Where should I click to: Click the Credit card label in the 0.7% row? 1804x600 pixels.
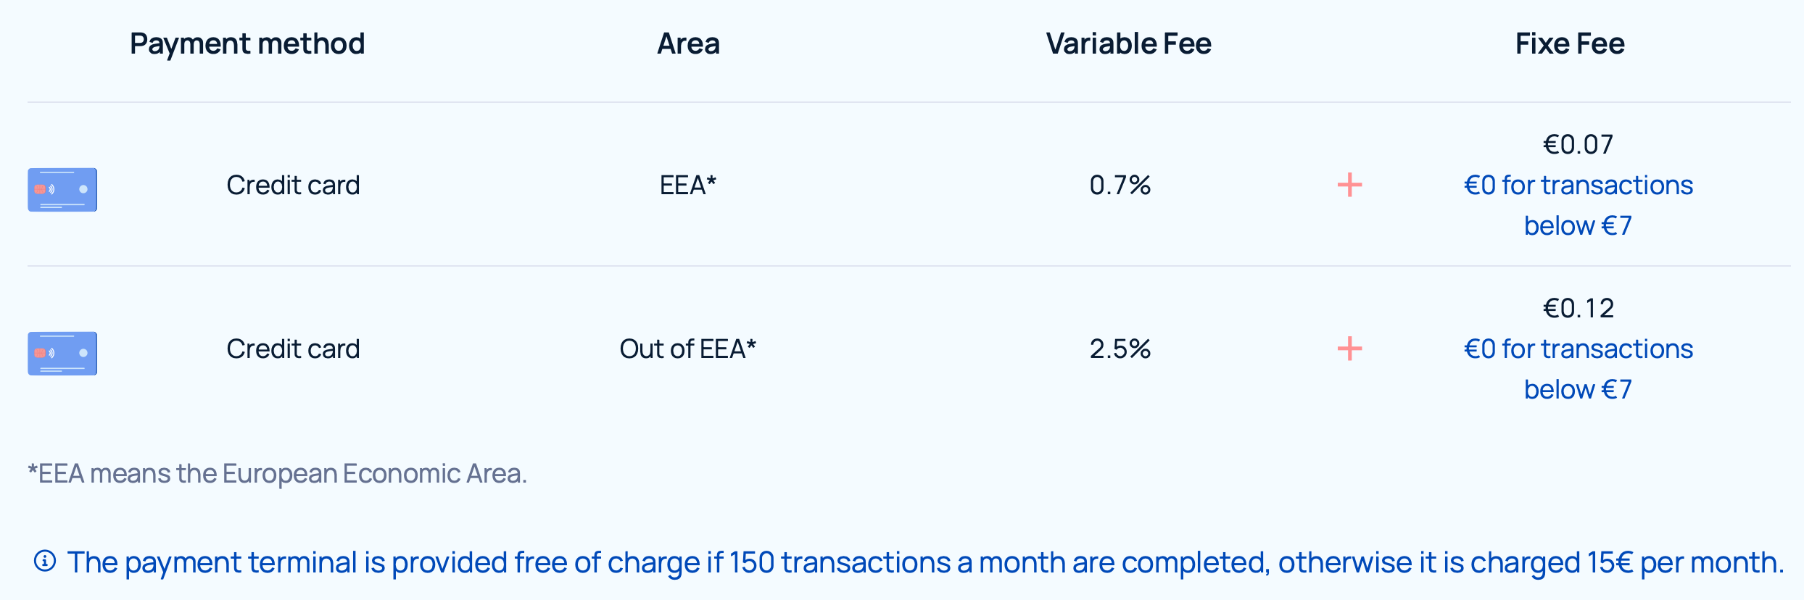[293, 185]
